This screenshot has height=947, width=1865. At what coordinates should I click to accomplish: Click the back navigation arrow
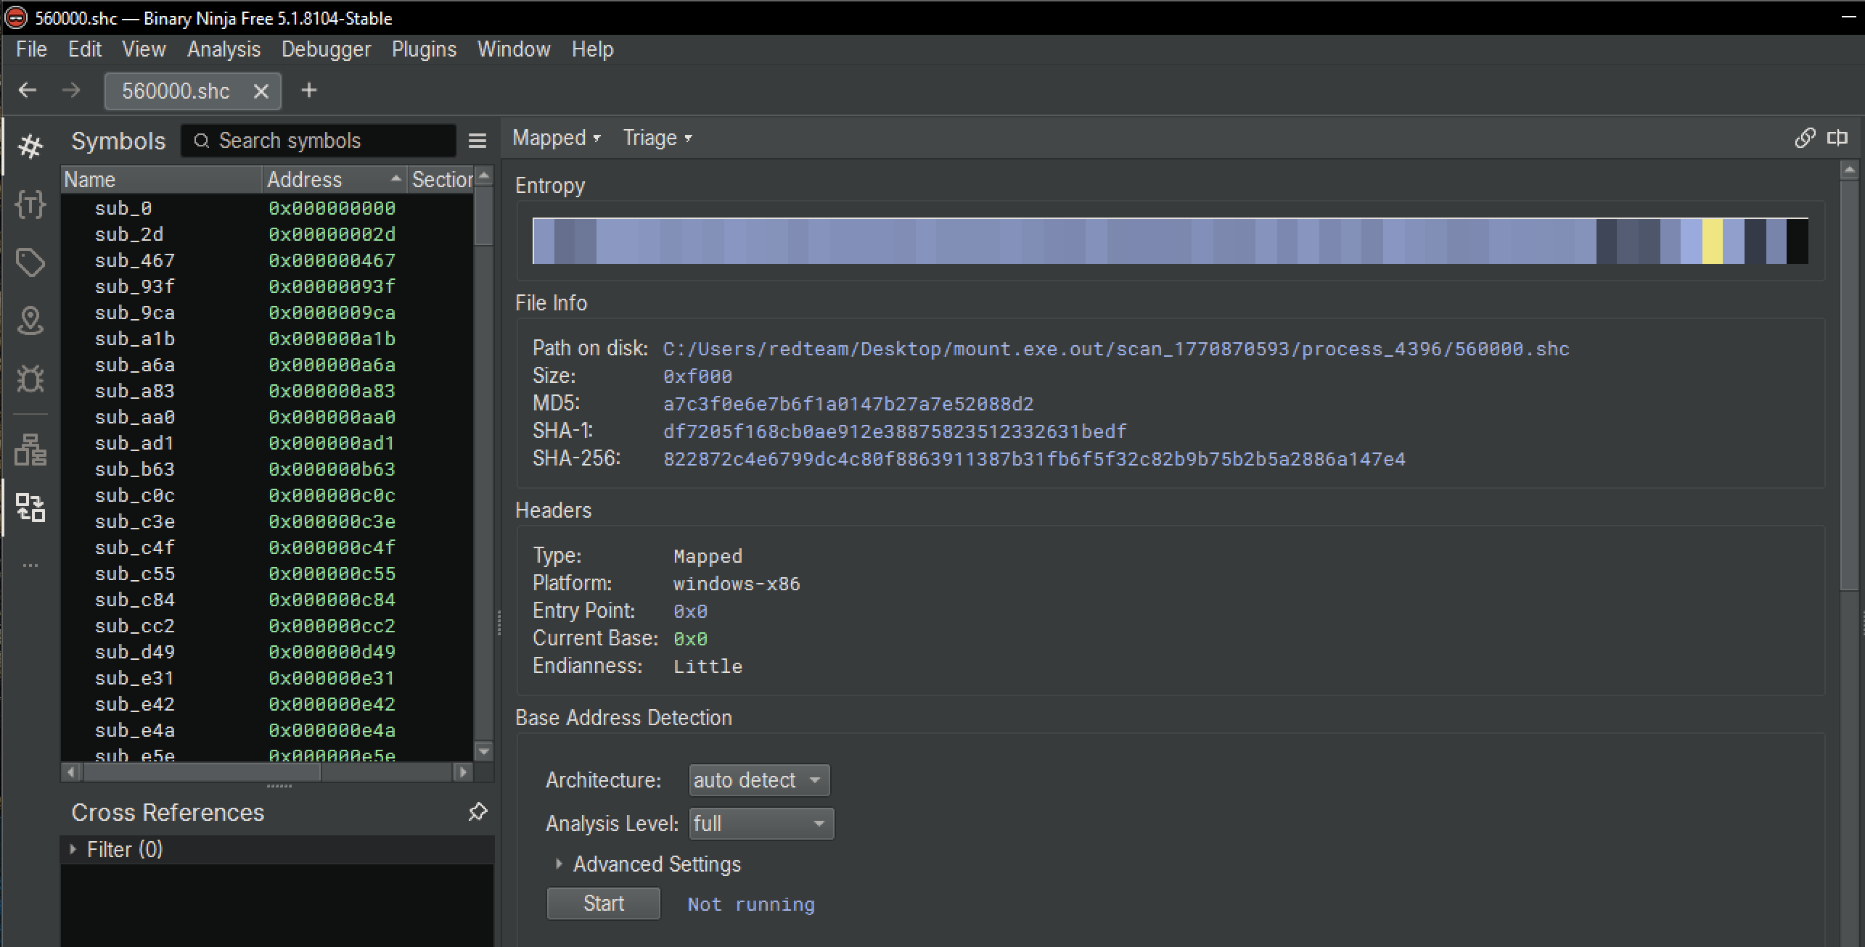[28, 90]
